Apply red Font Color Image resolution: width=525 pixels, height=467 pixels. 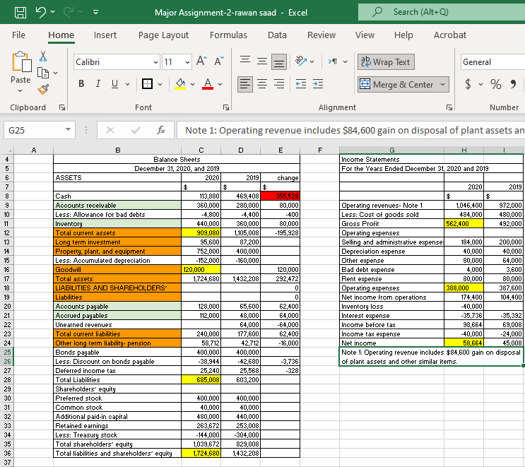point(208,83)
